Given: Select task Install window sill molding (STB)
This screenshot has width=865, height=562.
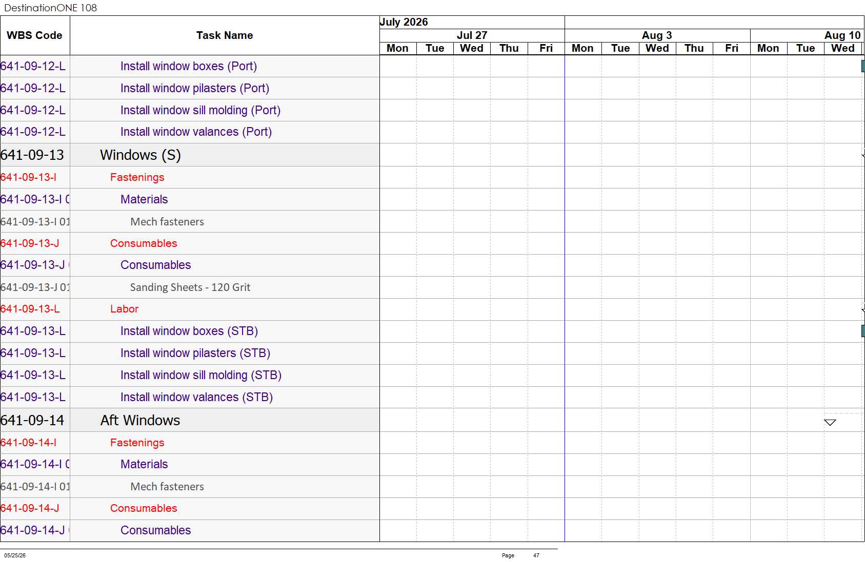Looking at the screenshot, I should [201, 375].
